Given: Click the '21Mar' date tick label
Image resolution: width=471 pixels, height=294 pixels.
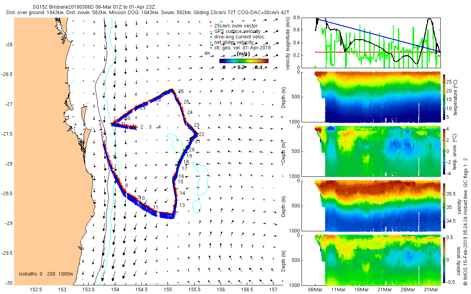Looking at the screenshot, I should 385,289.
